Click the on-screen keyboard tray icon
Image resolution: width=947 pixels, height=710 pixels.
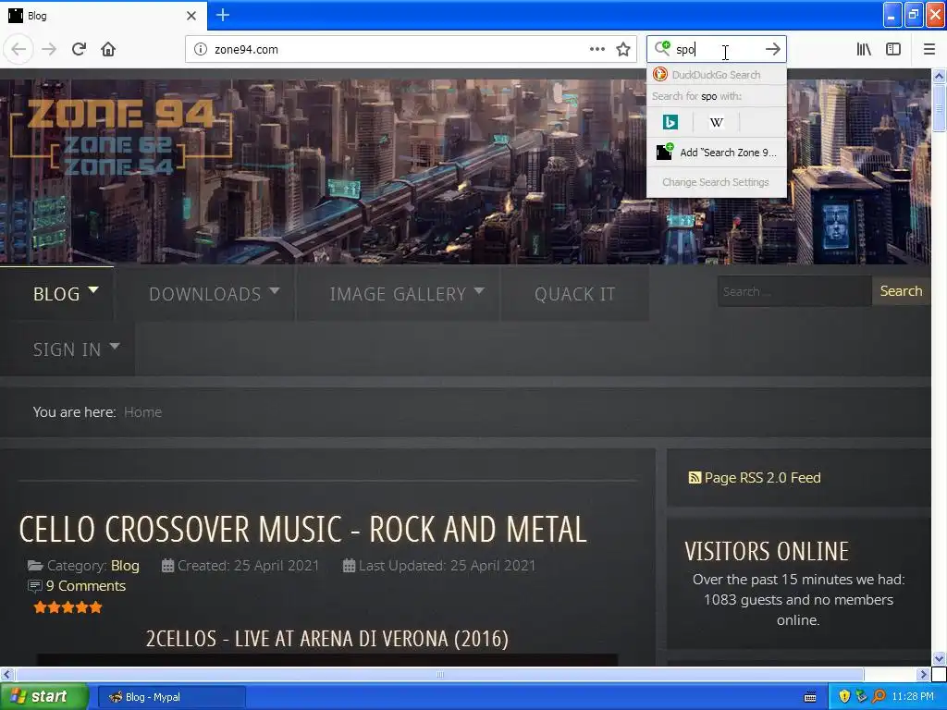810,697
